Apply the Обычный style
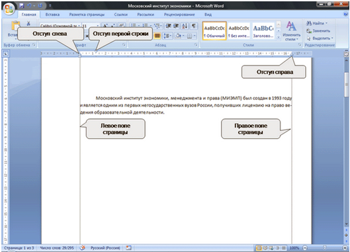 tap(214, 31)
